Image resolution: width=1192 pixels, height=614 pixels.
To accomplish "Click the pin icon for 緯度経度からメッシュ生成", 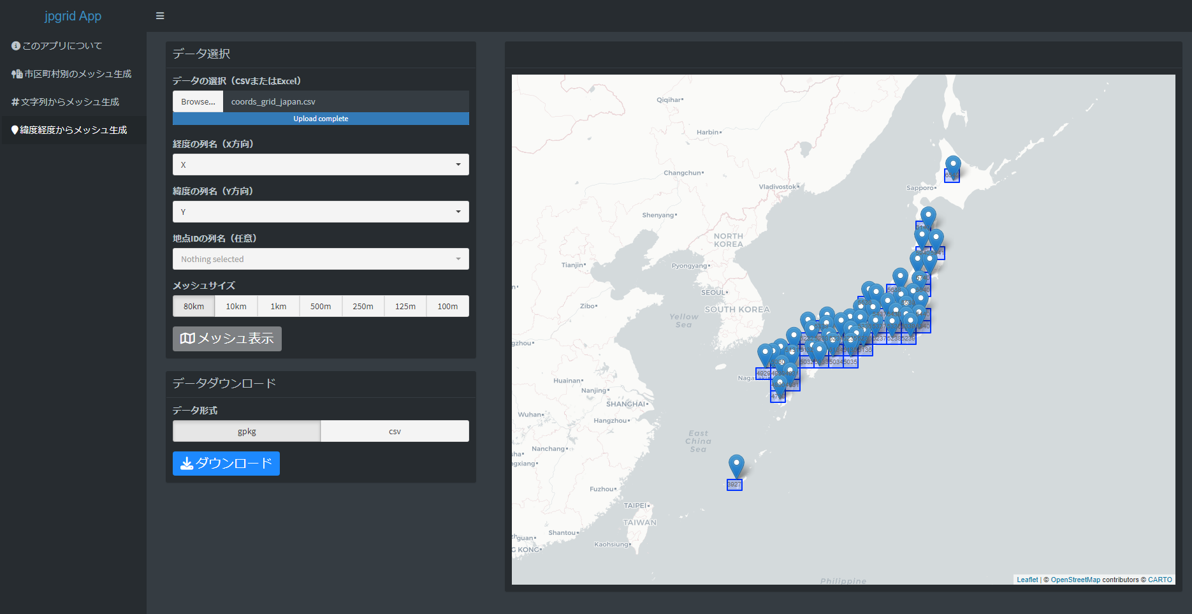I will (x=15, y=130).
